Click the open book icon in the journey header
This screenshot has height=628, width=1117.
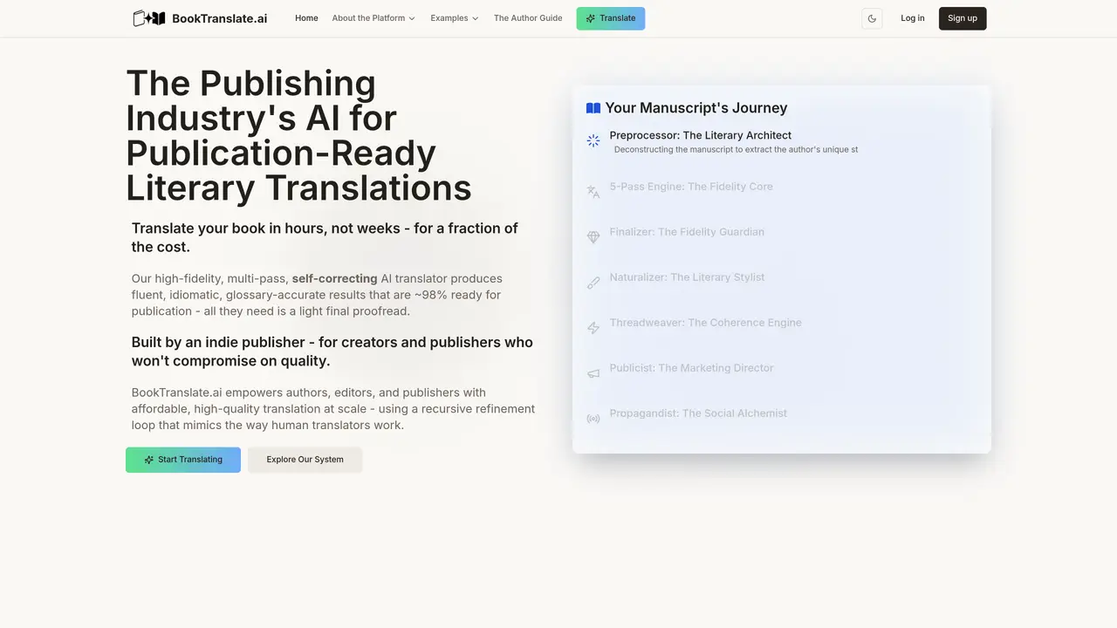pyautogui.click(x=593, y=108)
